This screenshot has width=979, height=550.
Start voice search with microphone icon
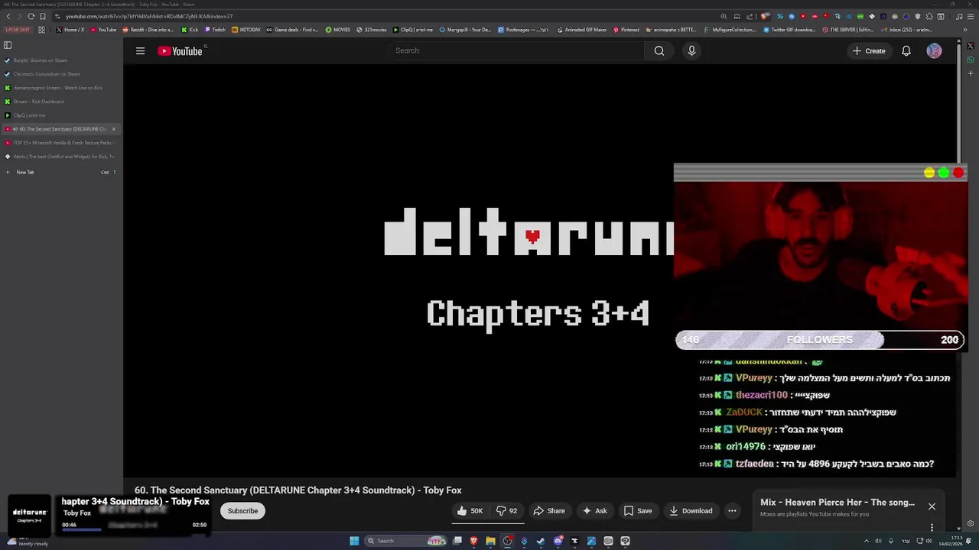coord(691,50)
